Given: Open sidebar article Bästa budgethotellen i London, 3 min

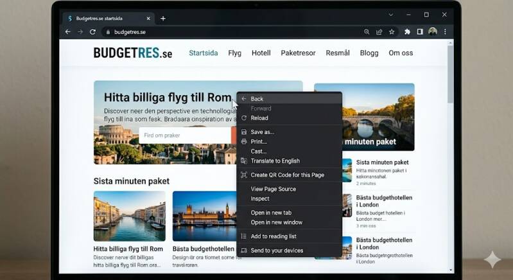Looking at the screenshot, I should point(384,201).
